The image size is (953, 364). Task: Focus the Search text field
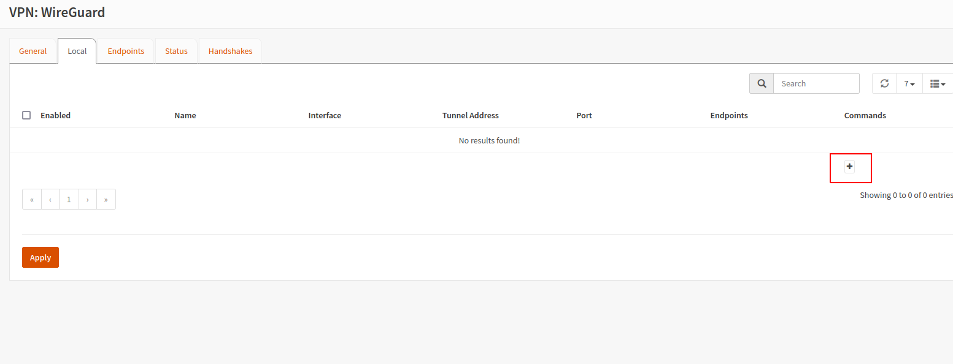pos(816,83)
